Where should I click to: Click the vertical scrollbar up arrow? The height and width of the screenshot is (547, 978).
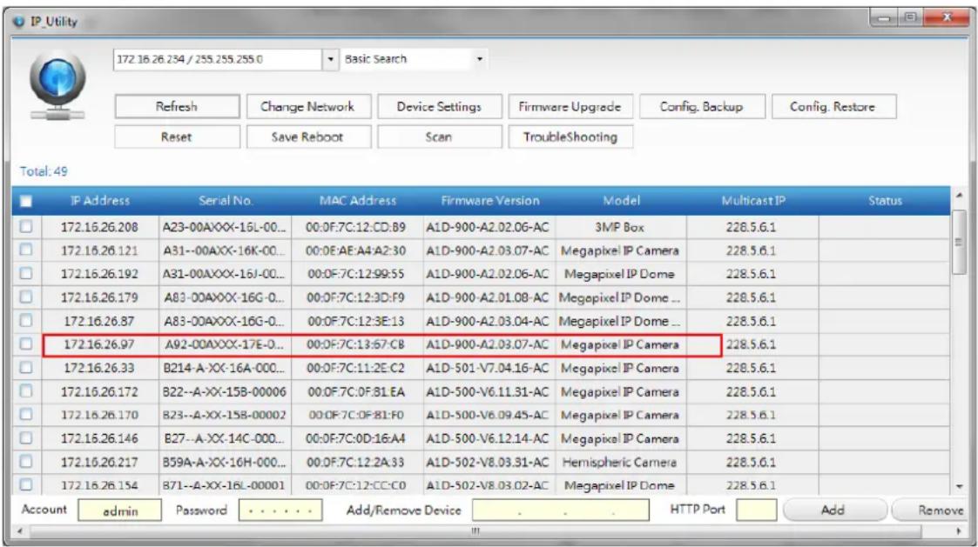tap(960, 196)
